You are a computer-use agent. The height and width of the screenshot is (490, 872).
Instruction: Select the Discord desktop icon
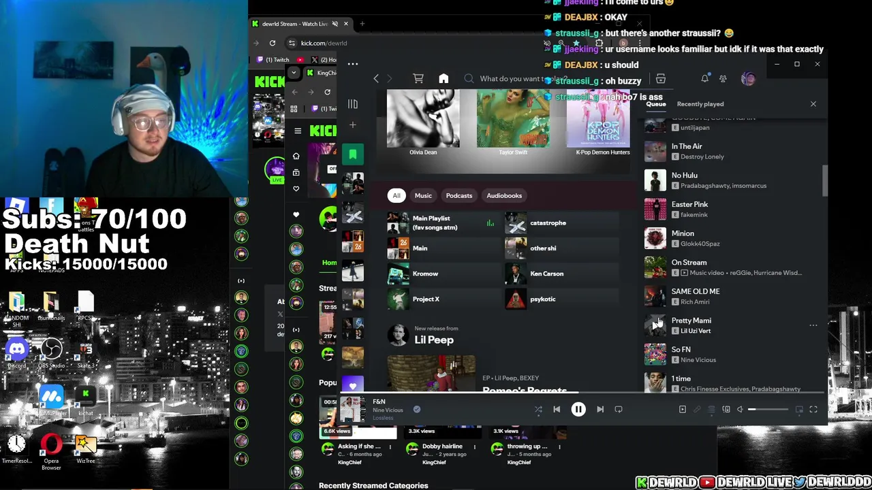(x=17, y=354)
